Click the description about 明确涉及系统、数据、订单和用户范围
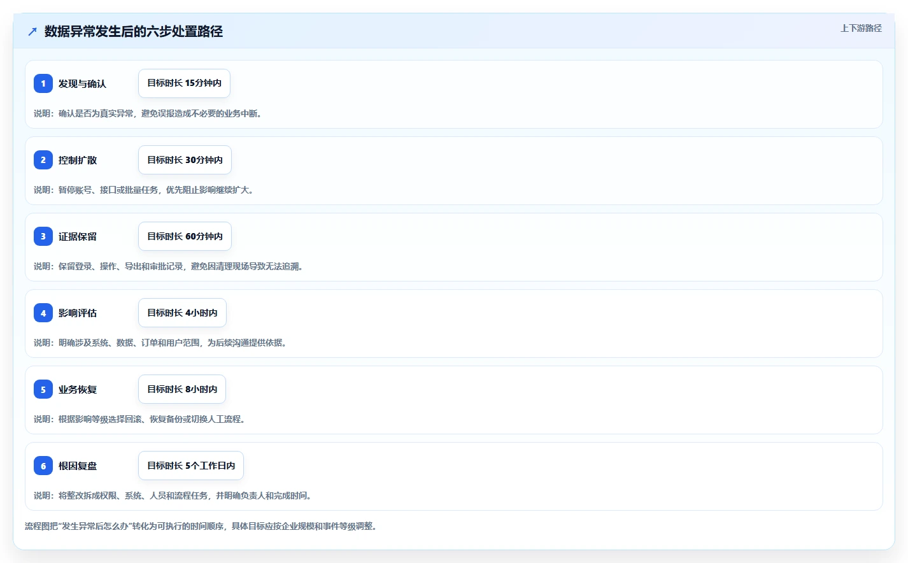Screen dimensions: 908x563 pos(160,343)
